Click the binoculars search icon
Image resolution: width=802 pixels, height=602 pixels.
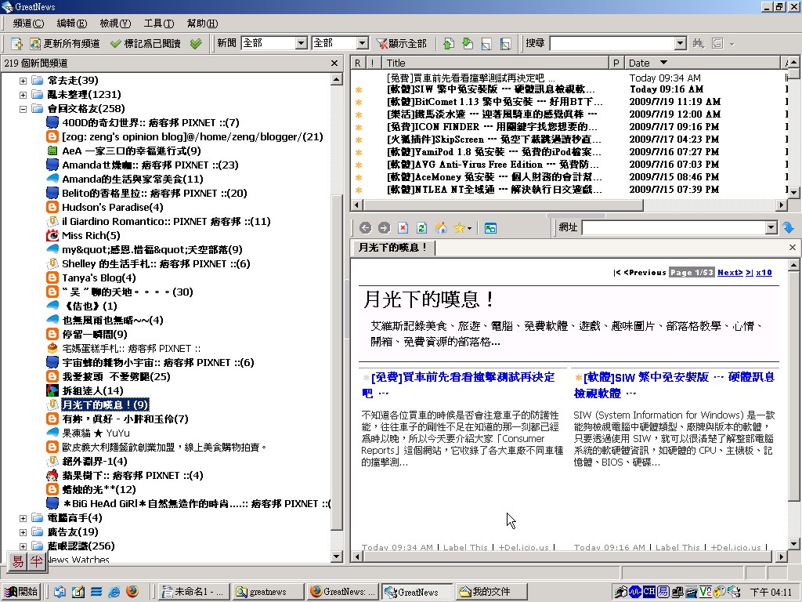click(698, 44)
